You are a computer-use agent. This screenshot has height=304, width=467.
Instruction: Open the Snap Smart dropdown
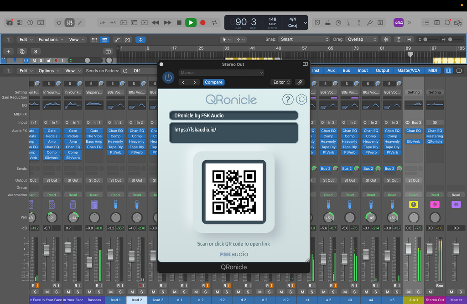304,39
